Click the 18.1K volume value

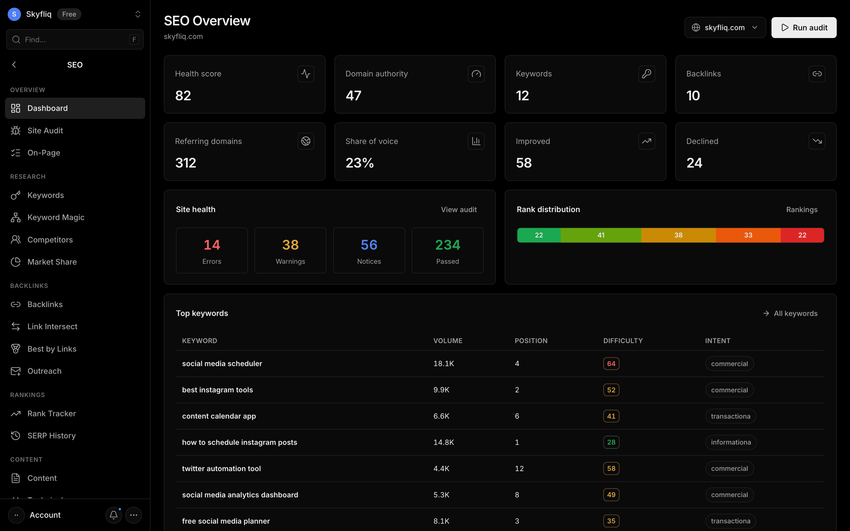(x=444, y=363)
